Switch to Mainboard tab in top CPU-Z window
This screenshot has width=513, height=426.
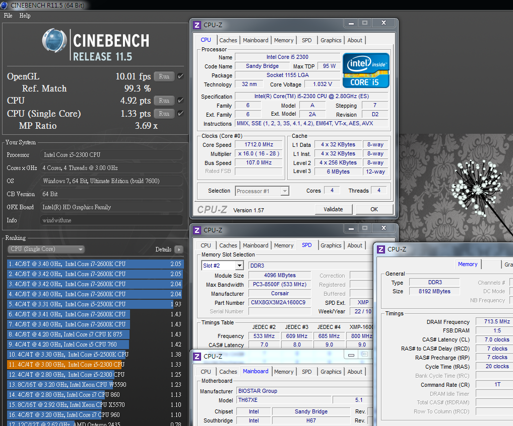coord(255,40)
